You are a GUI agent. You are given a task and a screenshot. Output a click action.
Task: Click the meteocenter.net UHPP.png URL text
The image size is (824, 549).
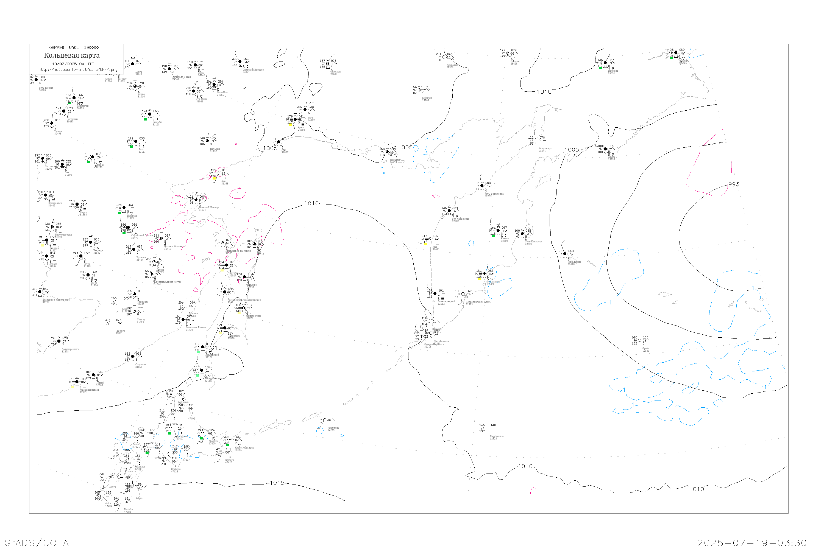[78, 70]
